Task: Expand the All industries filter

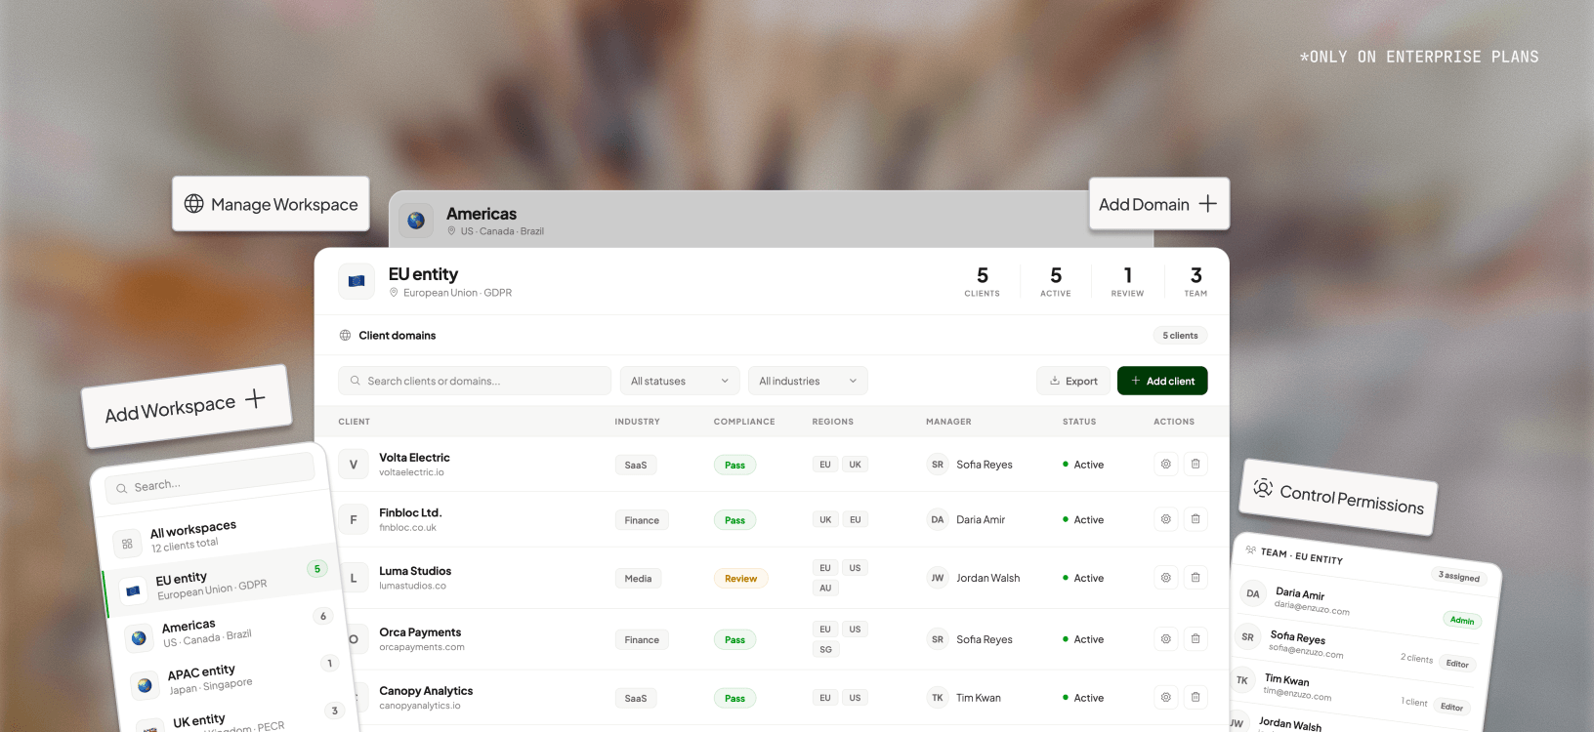Action: coord(808,381)
